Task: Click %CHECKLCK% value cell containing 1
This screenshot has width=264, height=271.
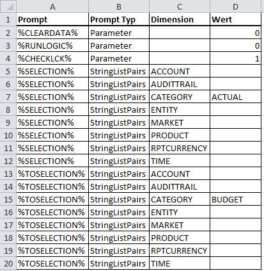Action: [x=235, y=58]
